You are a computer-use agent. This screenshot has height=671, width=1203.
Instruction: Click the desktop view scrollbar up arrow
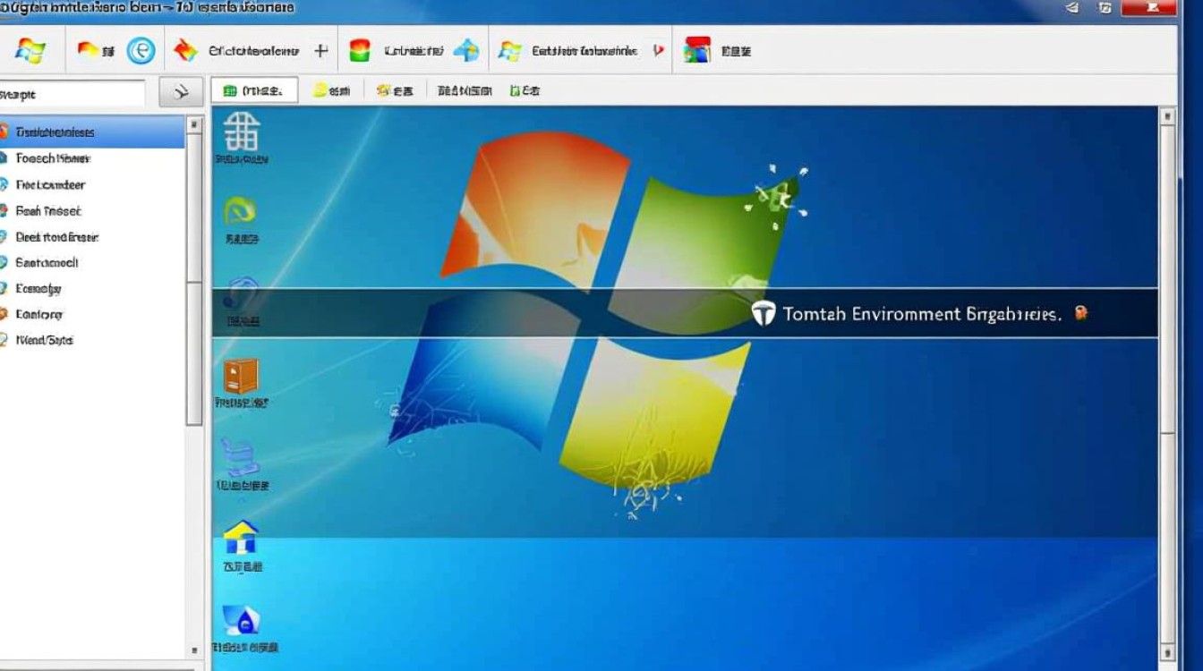[x=1166, y=115]
